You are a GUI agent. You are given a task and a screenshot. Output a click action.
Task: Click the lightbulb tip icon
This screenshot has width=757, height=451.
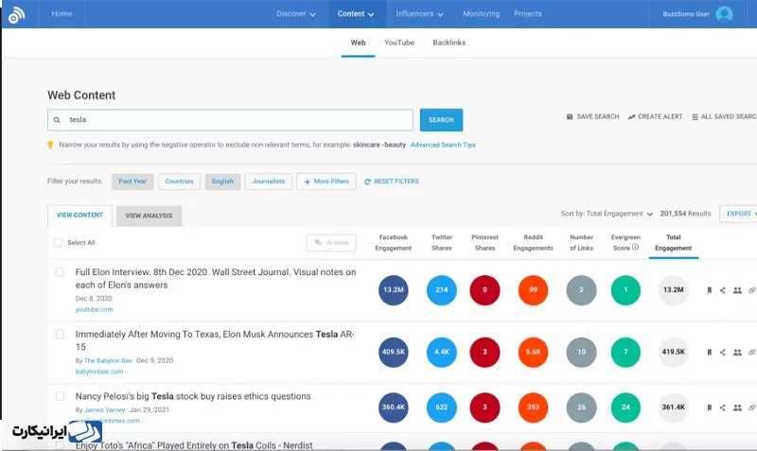pyautogui.click(x=50, y=145)
